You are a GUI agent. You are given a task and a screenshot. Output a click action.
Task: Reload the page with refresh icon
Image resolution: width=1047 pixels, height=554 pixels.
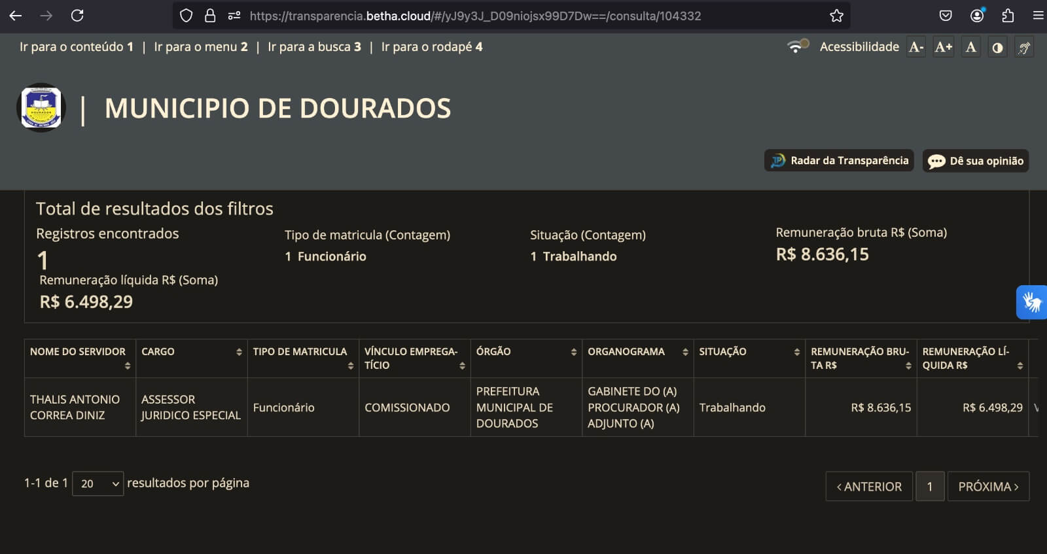click(x=77, y=16)
